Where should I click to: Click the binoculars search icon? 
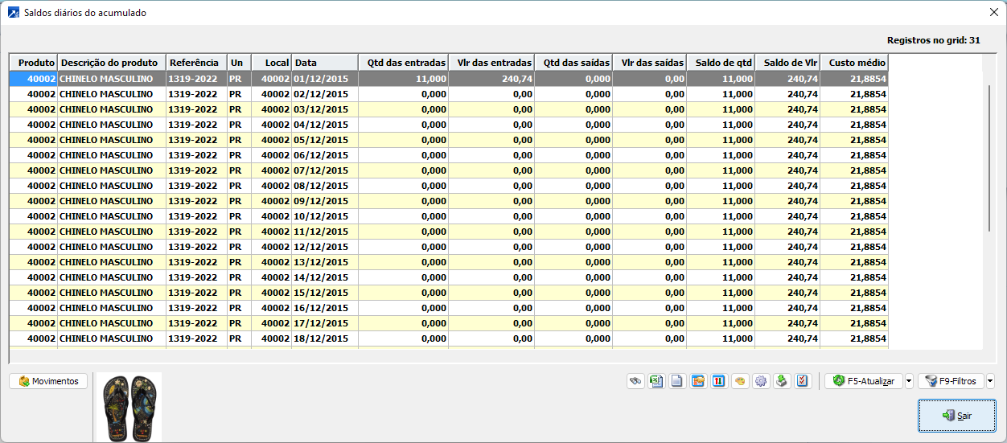635,381
